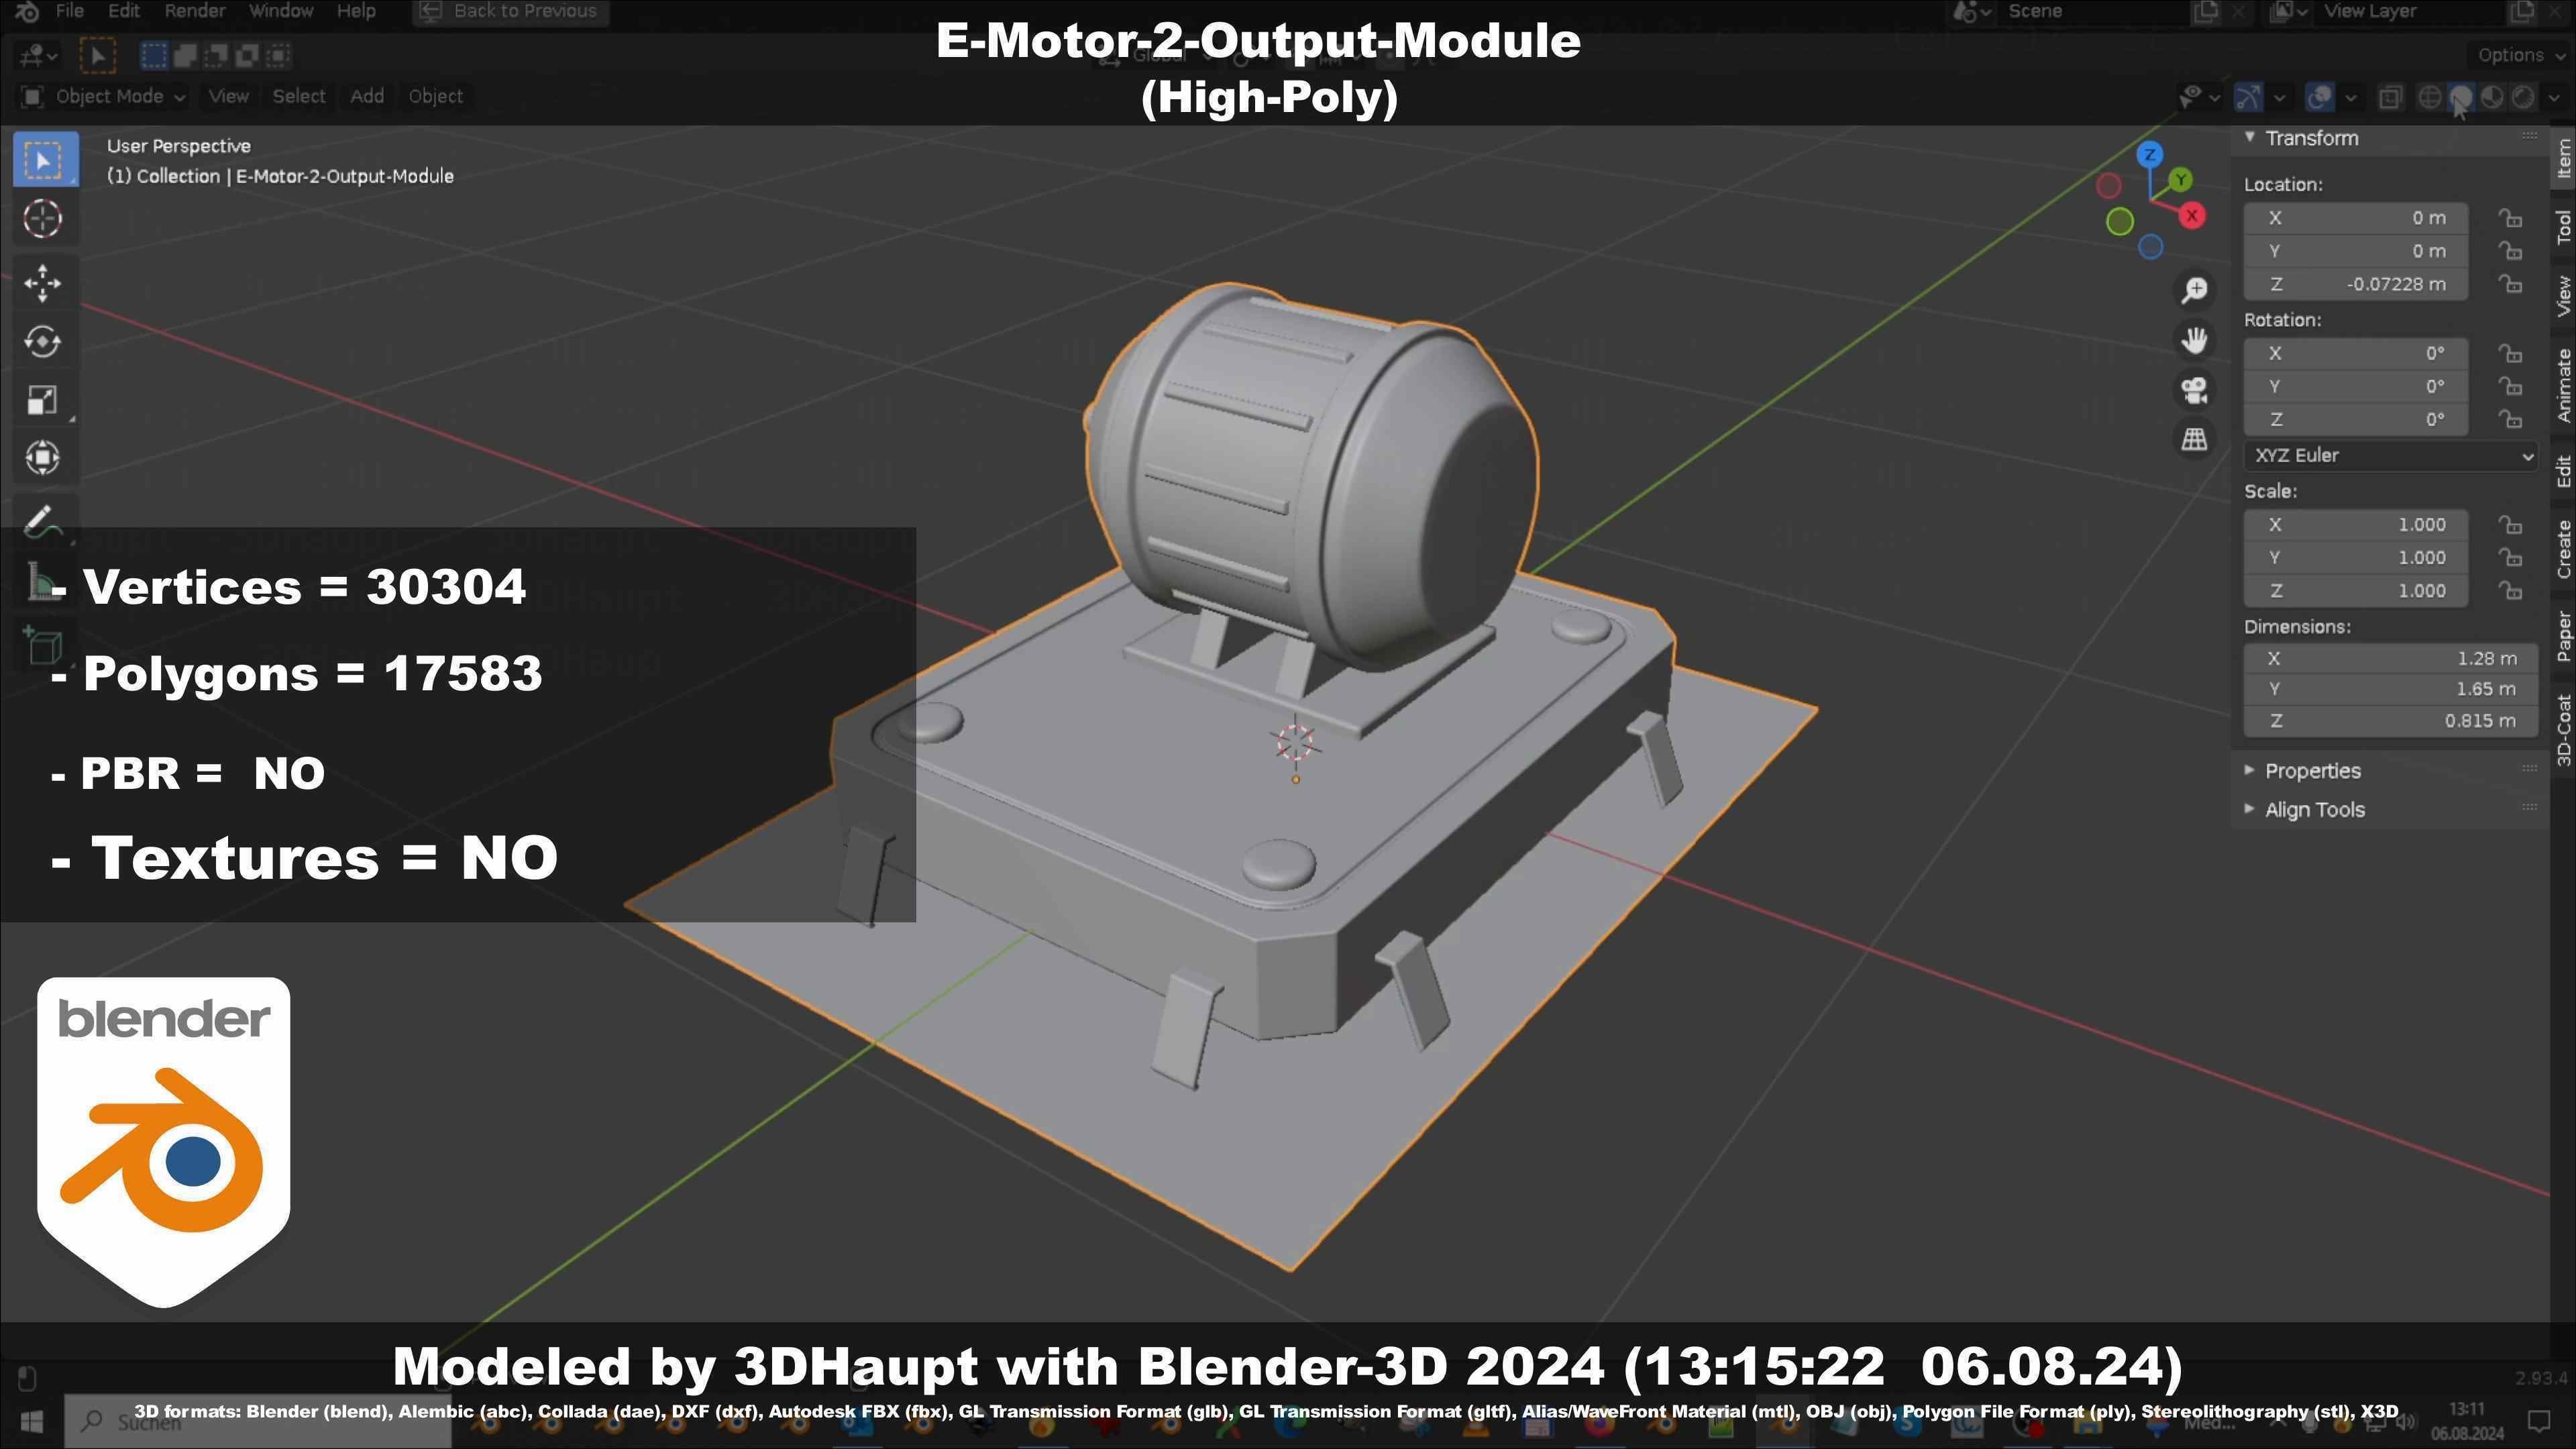Open the viewport View menu
Image resolution: width=2576 pixels, height=1449 pixels.
228,97
